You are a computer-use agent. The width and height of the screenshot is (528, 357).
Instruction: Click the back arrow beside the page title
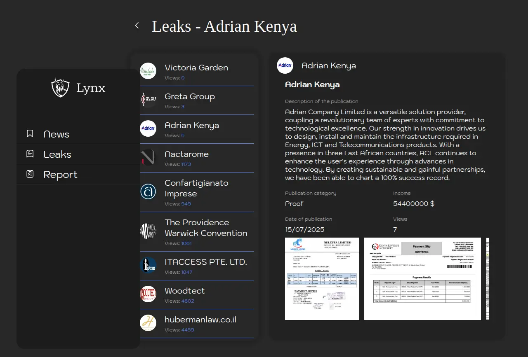[137, 26]
